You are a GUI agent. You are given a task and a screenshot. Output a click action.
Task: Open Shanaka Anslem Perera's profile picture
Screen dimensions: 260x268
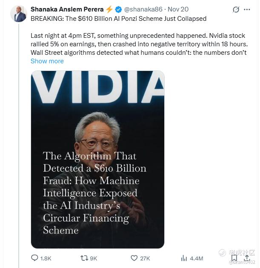click(19, 14)
